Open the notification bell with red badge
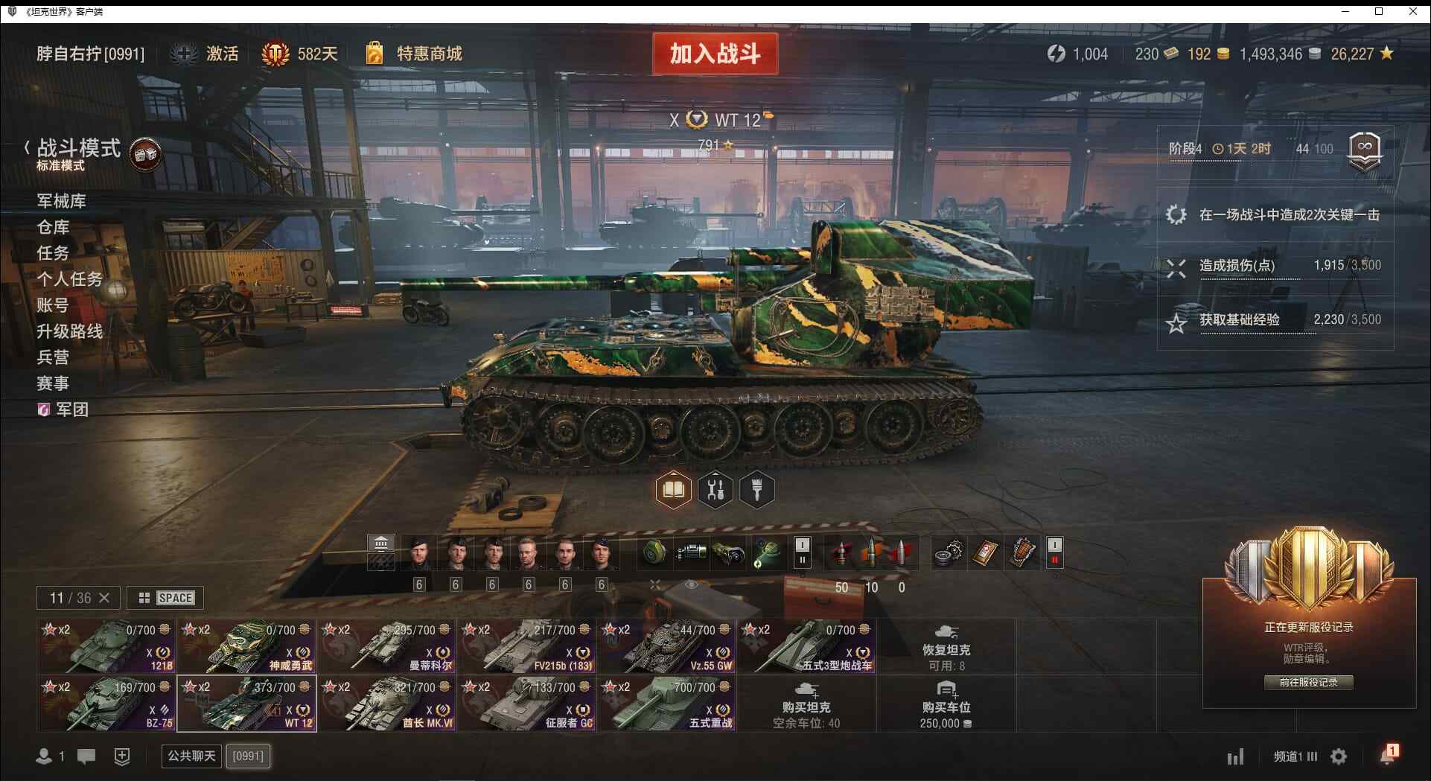 (1388, 756)
